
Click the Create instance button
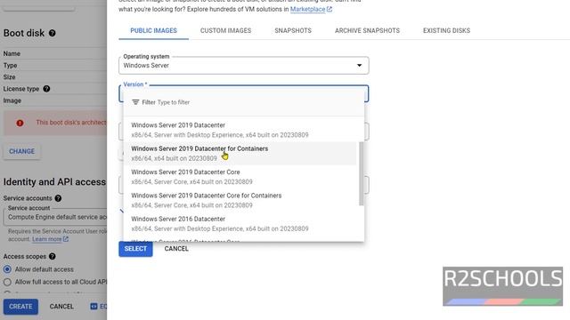coord(20,307)
